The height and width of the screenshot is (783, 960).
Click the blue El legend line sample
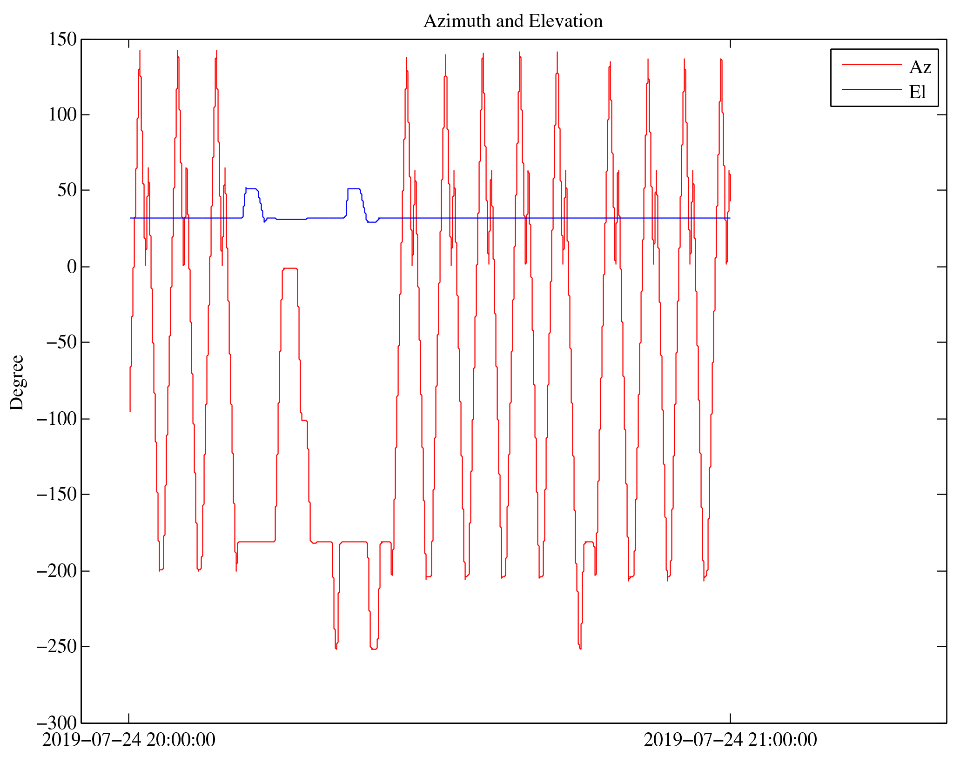[x=872, y=89]
